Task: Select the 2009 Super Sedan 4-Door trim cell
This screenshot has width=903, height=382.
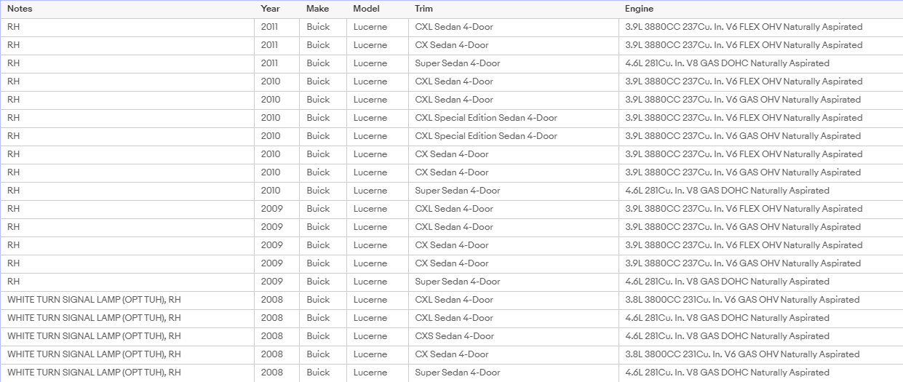Action: (x=514, y=282)
